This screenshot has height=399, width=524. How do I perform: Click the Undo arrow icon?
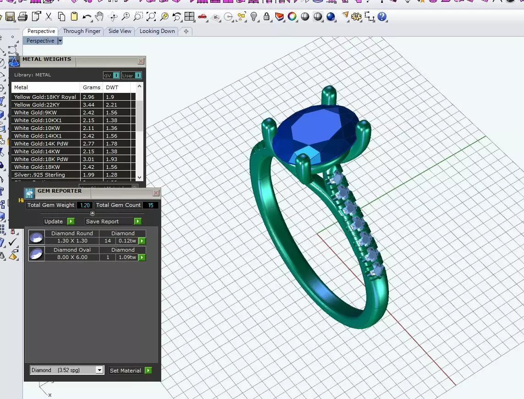click(x=87, y=16)
